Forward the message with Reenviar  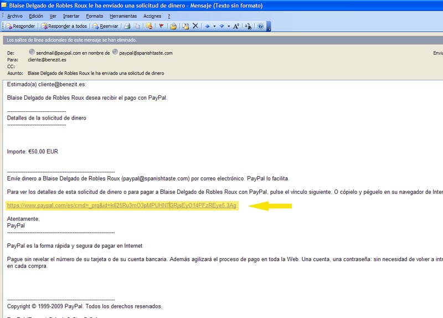(x=105, y=26)
